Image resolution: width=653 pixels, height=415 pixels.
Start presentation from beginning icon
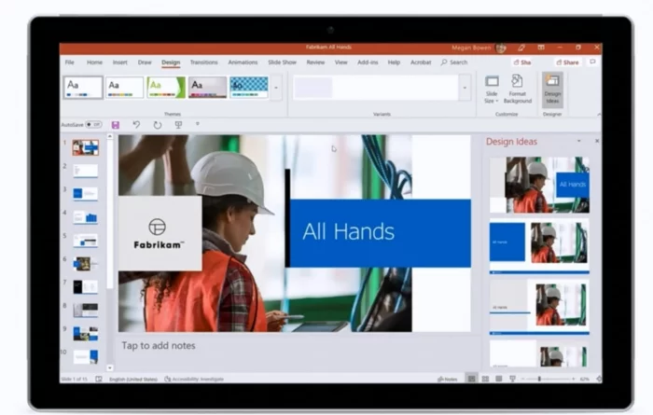click(x=178, y=124)
